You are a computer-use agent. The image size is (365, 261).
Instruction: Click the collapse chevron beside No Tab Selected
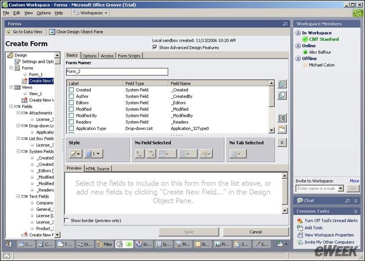[282, 142]
